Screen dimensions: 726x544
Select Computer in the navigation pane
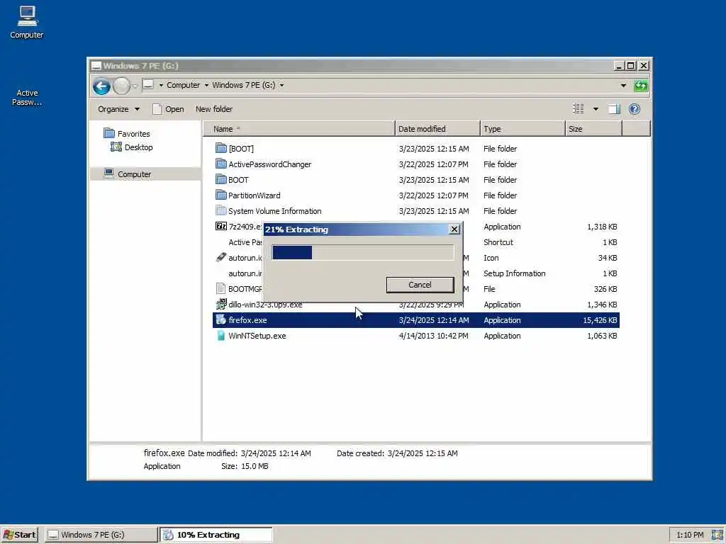[x=134, y=174]
